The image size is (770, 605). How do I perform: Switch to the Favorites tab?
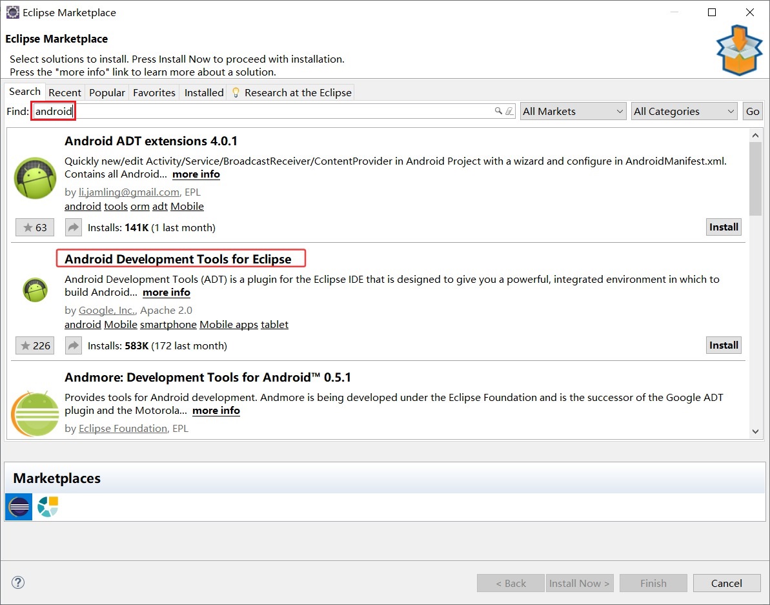click(154, 93)
